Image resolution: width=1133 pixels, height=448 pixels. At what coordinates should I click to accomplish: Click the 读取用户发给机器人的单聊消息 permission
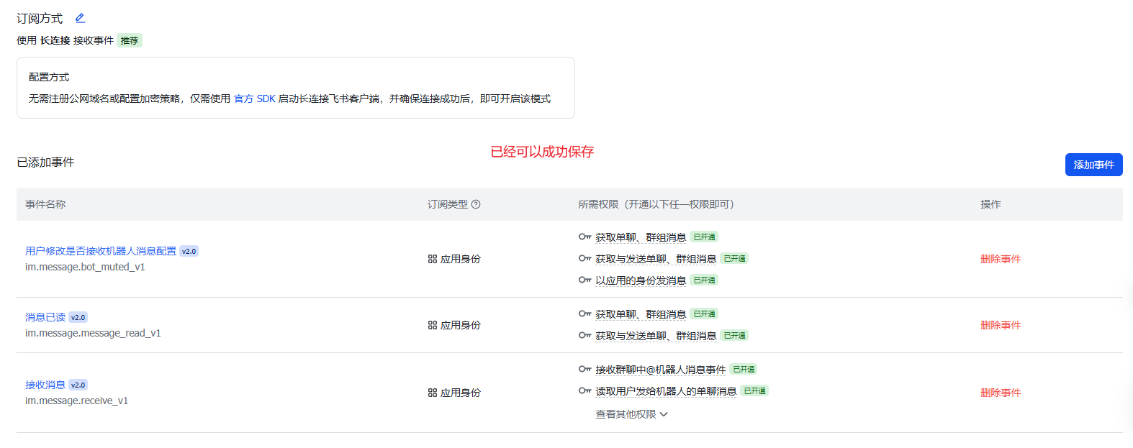click(x=666, y=391)
